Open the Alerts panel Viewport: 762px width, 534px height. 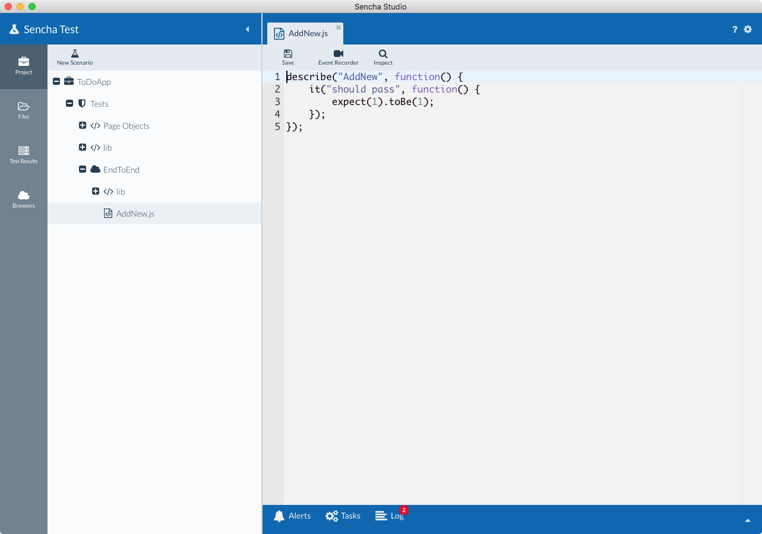point(292,516)
